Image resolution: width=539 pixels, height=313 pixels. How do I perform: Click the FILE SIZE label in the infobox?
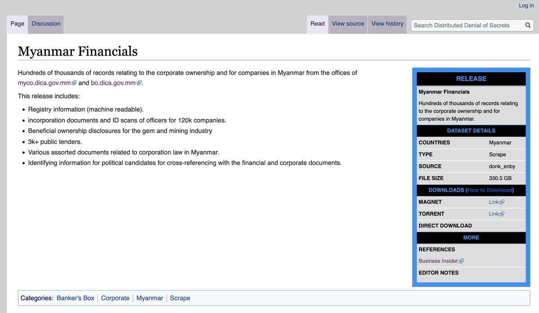tap(431, 178)
